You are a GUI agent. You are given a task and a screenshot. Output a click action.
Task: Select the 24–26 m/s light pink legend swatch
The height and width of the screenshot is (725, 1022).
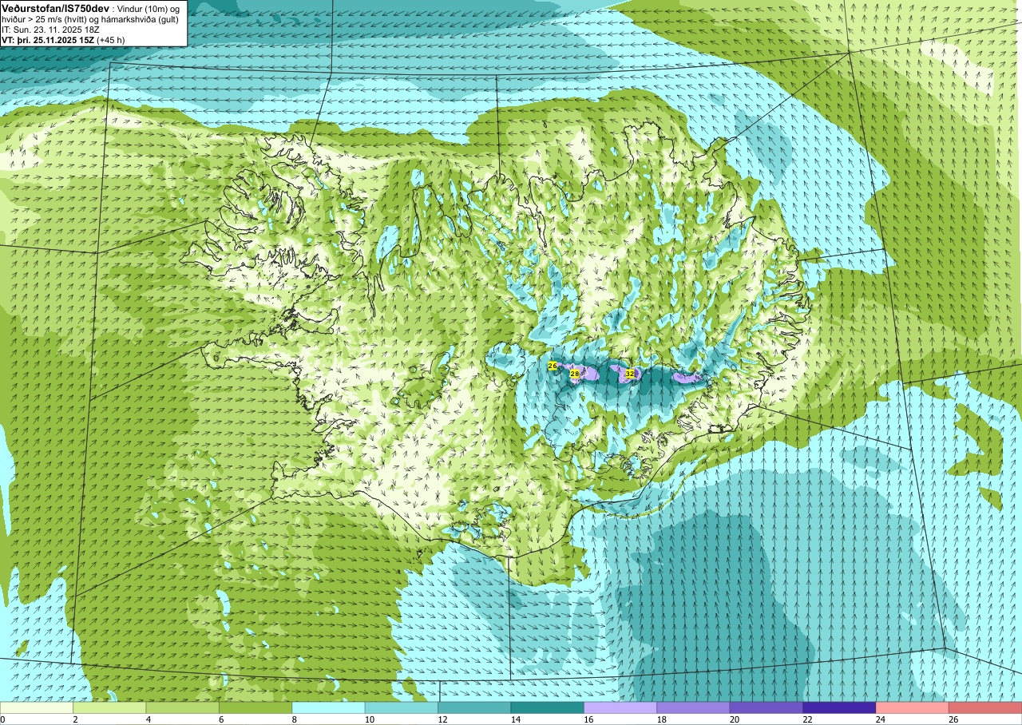pyautogui.click(x=913, y=707)
